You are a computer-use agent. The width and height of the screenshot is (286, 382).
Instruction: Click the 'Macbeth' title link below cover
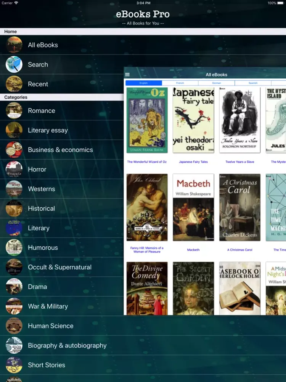tap(193, 250)
